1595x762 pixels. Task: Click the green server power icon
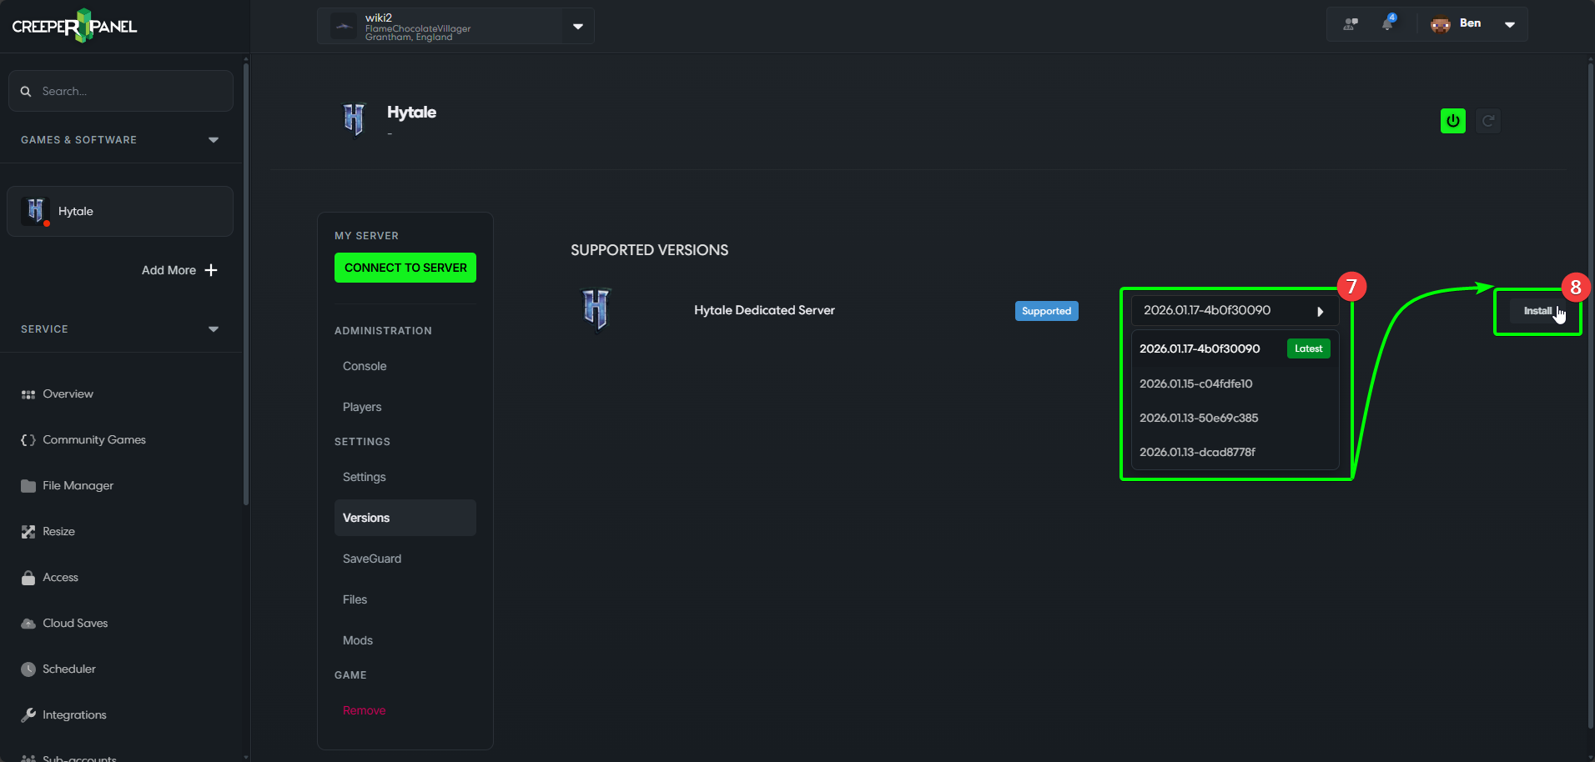(x=1452, y=121)
